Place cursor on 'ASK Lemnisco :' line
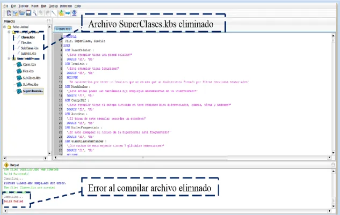This screenshot has width=340, height=215. pos(76,64)
